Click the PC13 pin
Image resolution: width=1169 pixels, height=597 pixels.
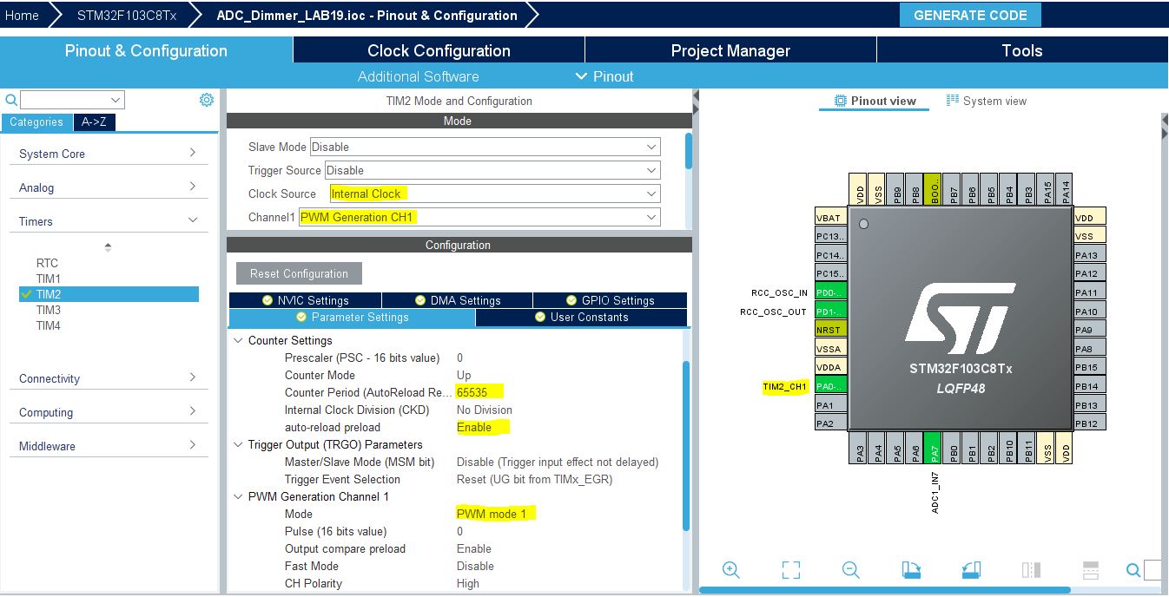click(830, 236)
